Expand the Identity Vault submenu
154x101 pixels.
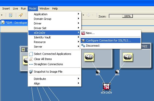tap(55, 37)
